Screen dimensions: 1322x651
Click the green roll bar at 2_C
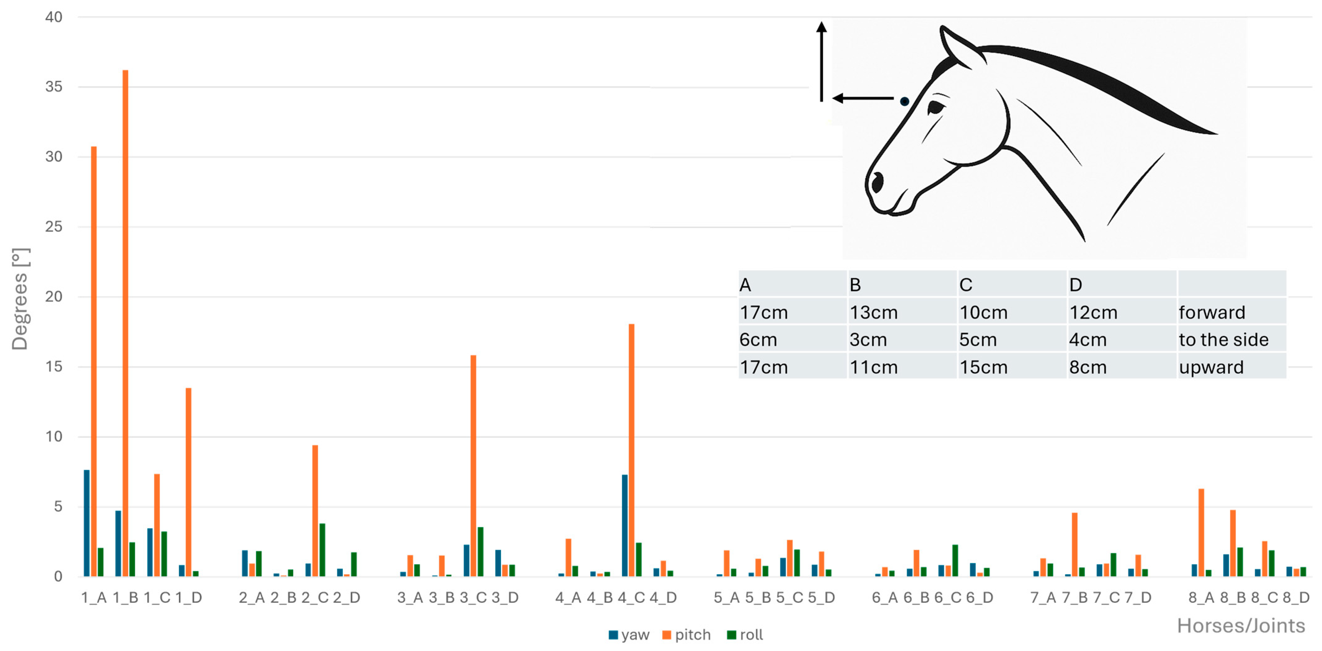(322, 550)
